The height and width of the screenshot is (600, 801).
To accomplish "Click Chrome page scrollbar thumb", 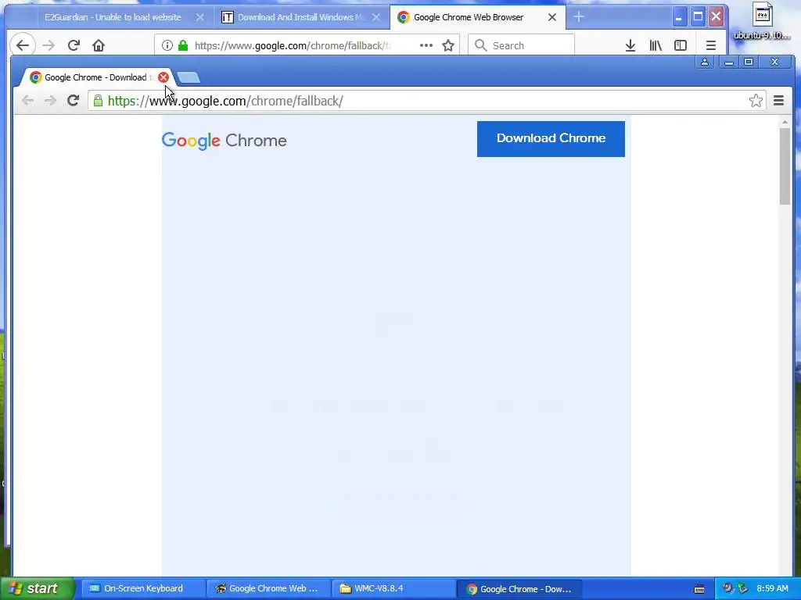I will point(785,166).
